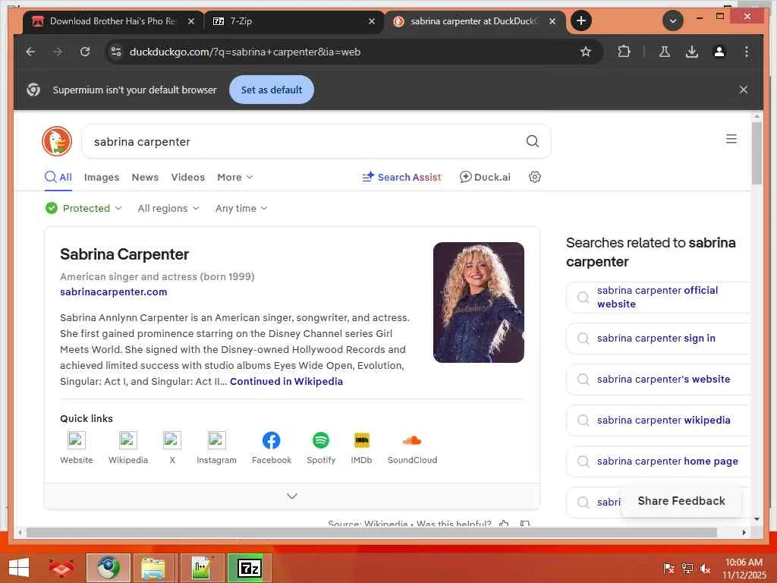Viewport: 777px width, 583px height.
Task: Open the browser profile icon
Action: pyautogui.click(x=719, y=52)
